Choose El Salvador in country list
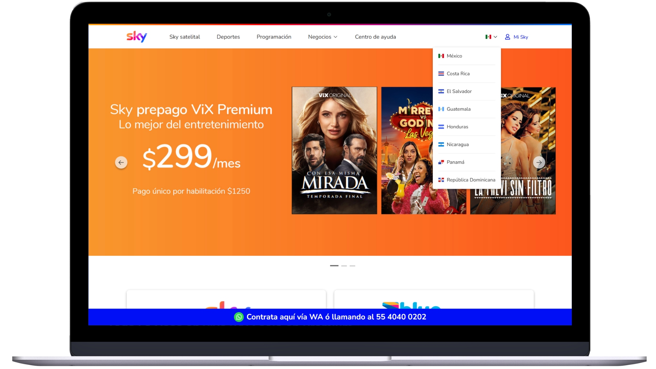The image size is (656, 369). (x=467, y=92)
